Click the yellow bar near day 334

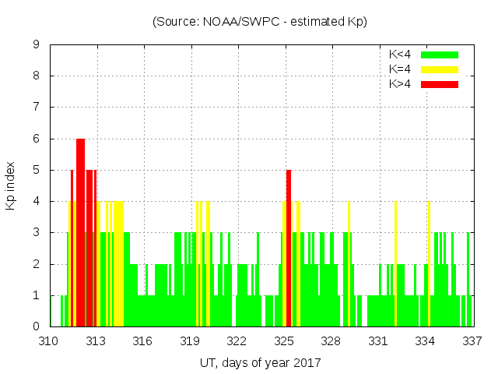tap(429, 265)
